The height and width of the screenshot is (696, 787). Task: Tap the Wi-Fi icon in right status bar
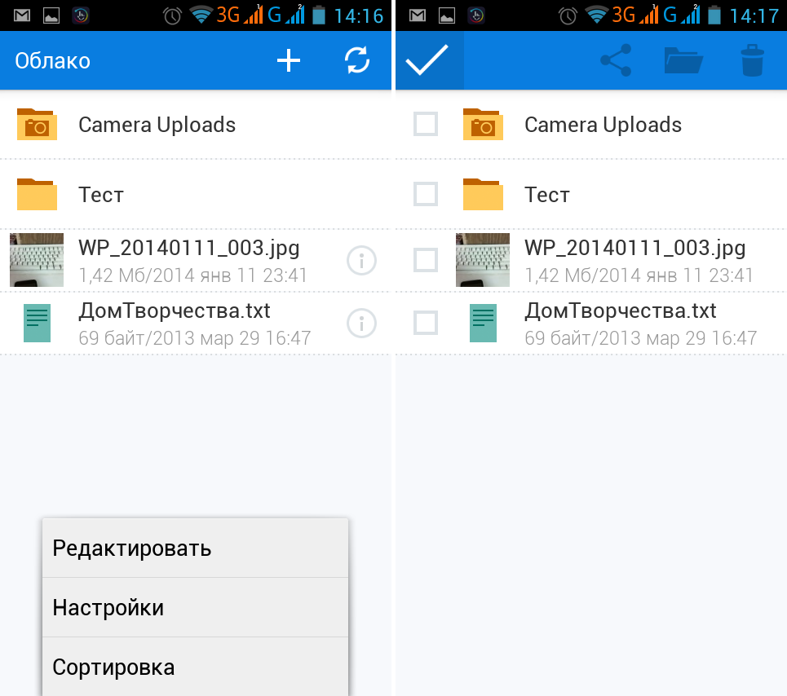[596, 15]
